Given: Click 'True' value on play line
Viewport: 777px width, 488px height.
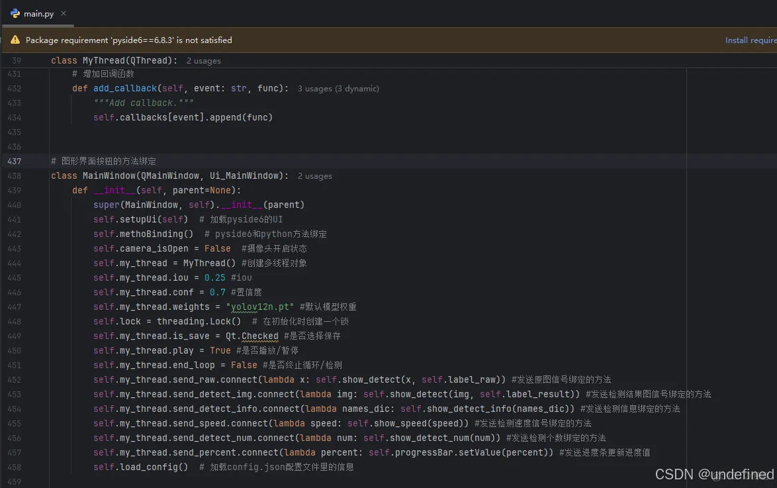Looking at the screenshot, I should (220, 351).
